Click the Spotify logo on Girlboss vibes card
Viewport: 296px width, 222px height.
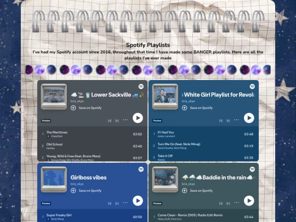click(x=141, y=169)
